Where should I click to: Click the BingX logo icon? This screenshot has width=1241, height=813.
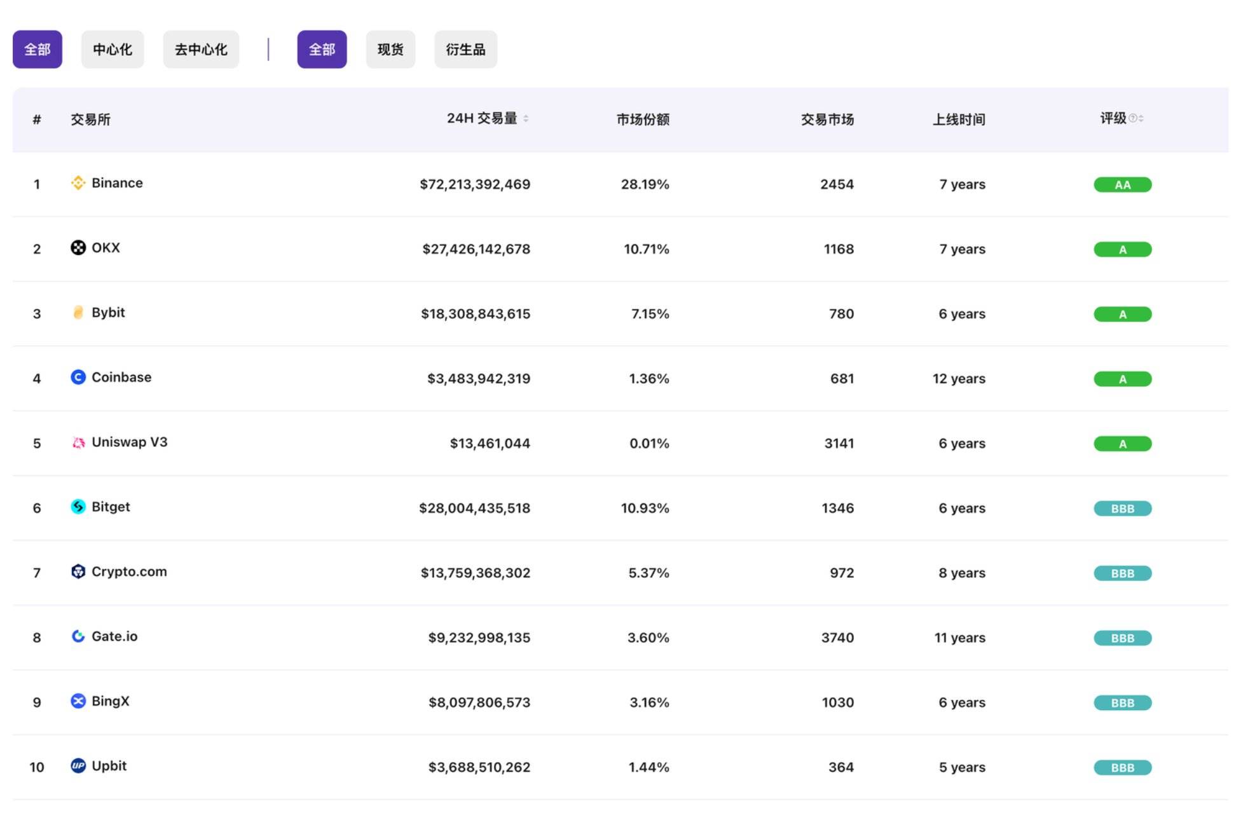tap(78, 701)
